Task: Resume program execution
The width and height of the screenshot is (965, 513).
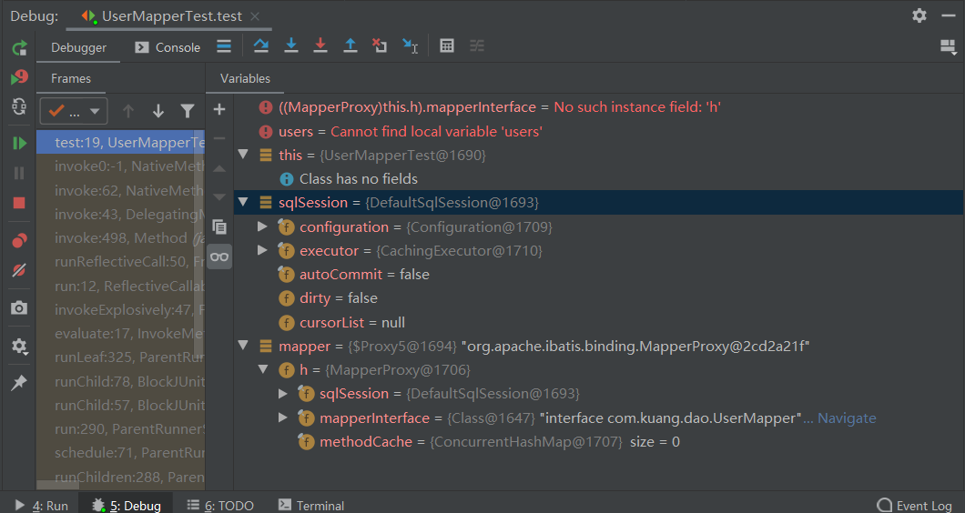Action: pos(20,144)
